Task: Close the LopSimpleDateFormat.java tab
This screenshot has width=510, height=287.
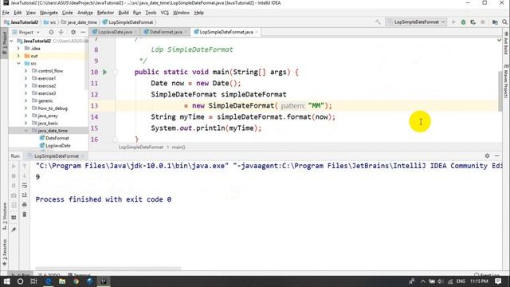Action: coord(257,32)
